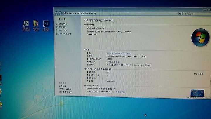Click the PC2 value beside 컴퓨터 이름
The height and width of the screenshot is (119, 211).
(x=108, y=72)
